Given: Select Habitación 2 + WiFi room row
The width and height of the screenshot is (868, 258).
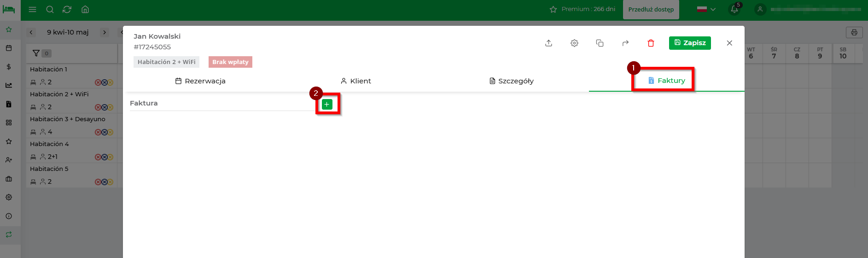Looking at the screenshot, I should pos(71,100).
